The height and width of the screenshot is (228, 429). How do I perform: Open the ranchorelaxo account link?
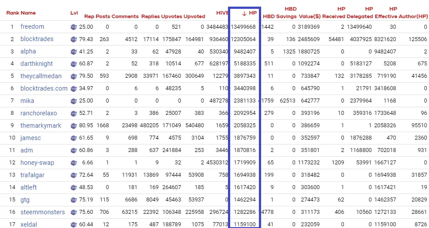click(38, 113)
